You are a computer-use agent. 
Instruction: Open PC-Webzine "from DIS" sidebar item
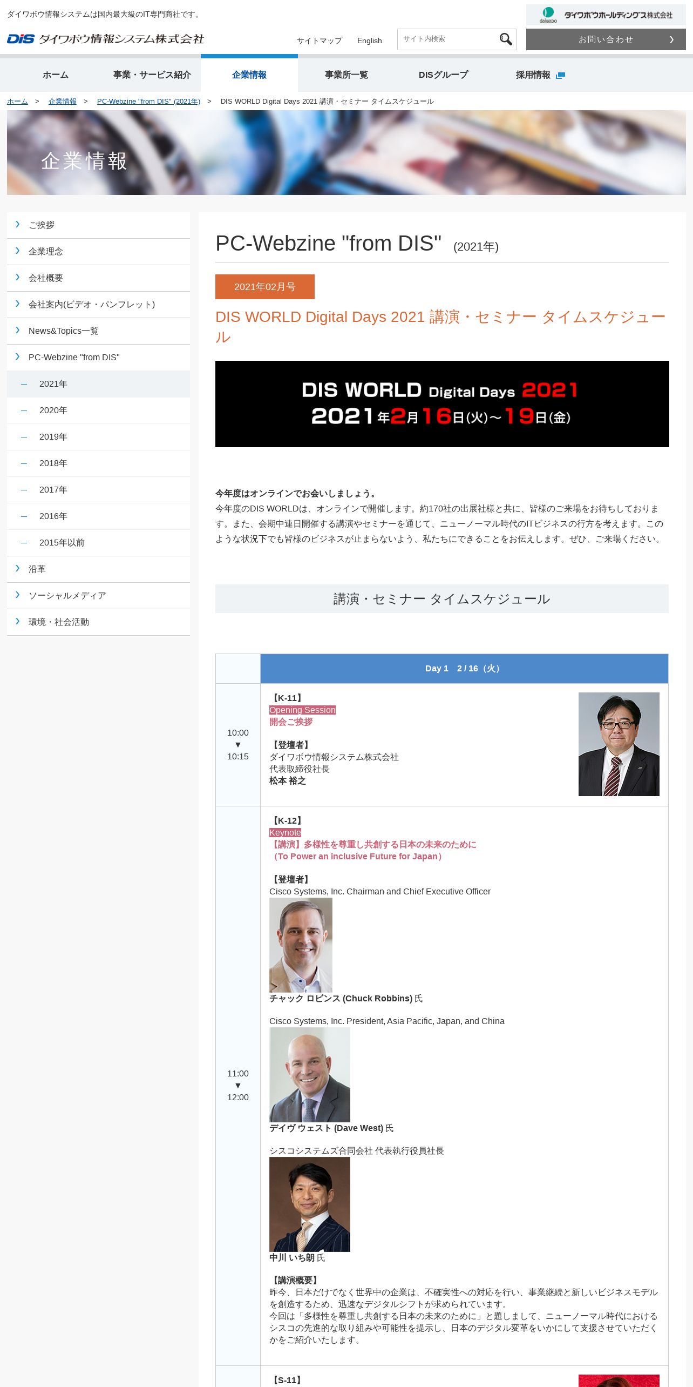pyautogui.click(x=98, y=358)
